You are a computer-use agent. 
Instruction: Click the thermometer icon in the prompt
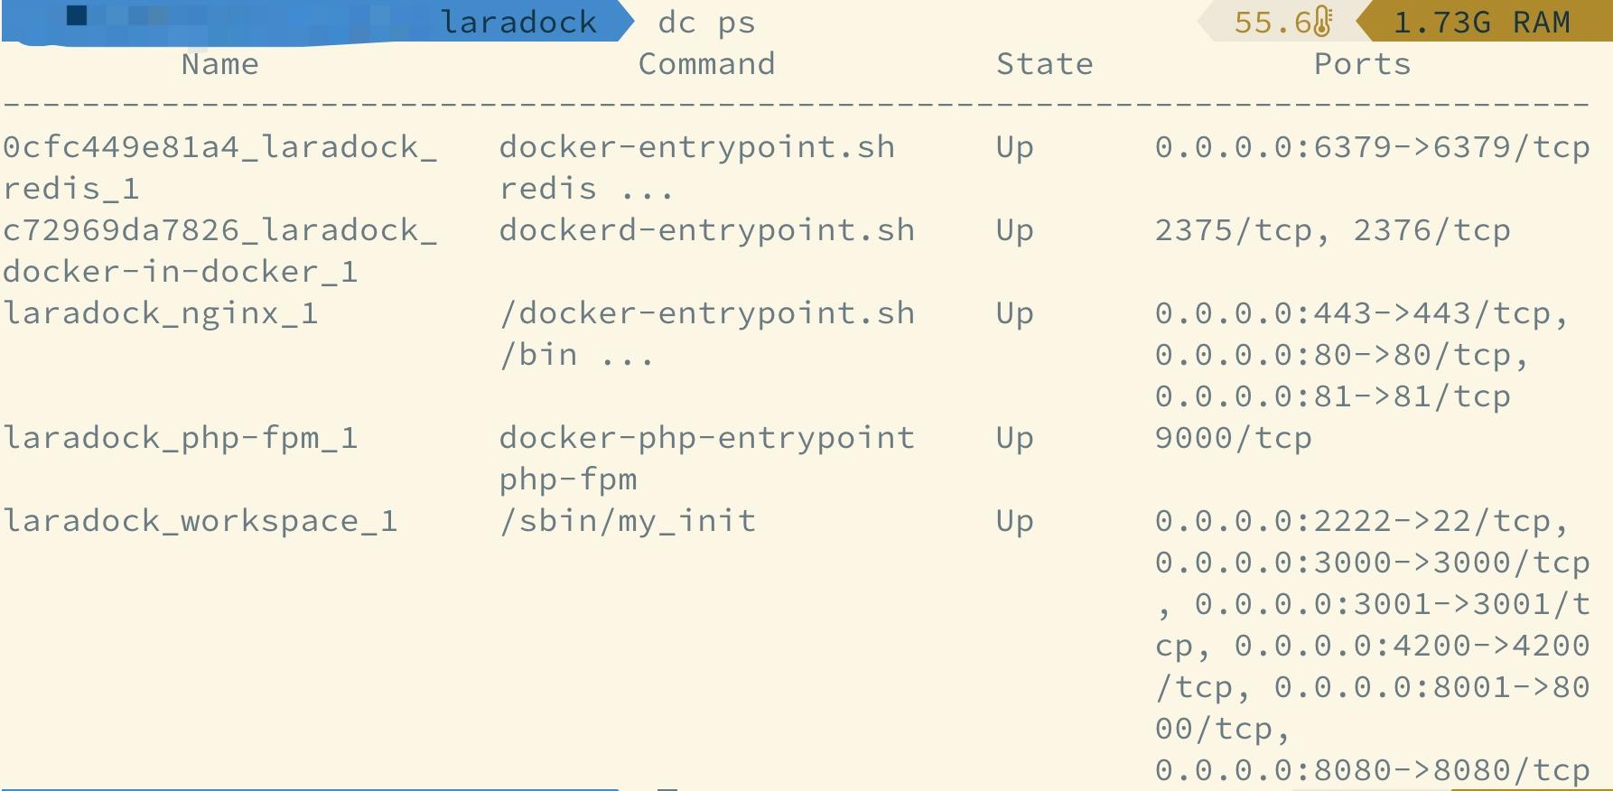click(x=1323, y=22)
